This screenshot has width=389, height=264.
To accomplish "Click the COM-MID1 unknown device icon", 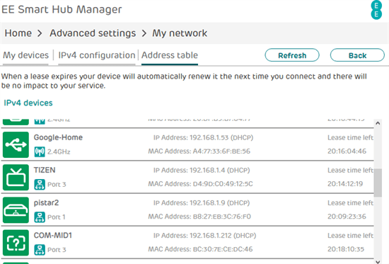I will pyautogui.click(x=16, y=243).
